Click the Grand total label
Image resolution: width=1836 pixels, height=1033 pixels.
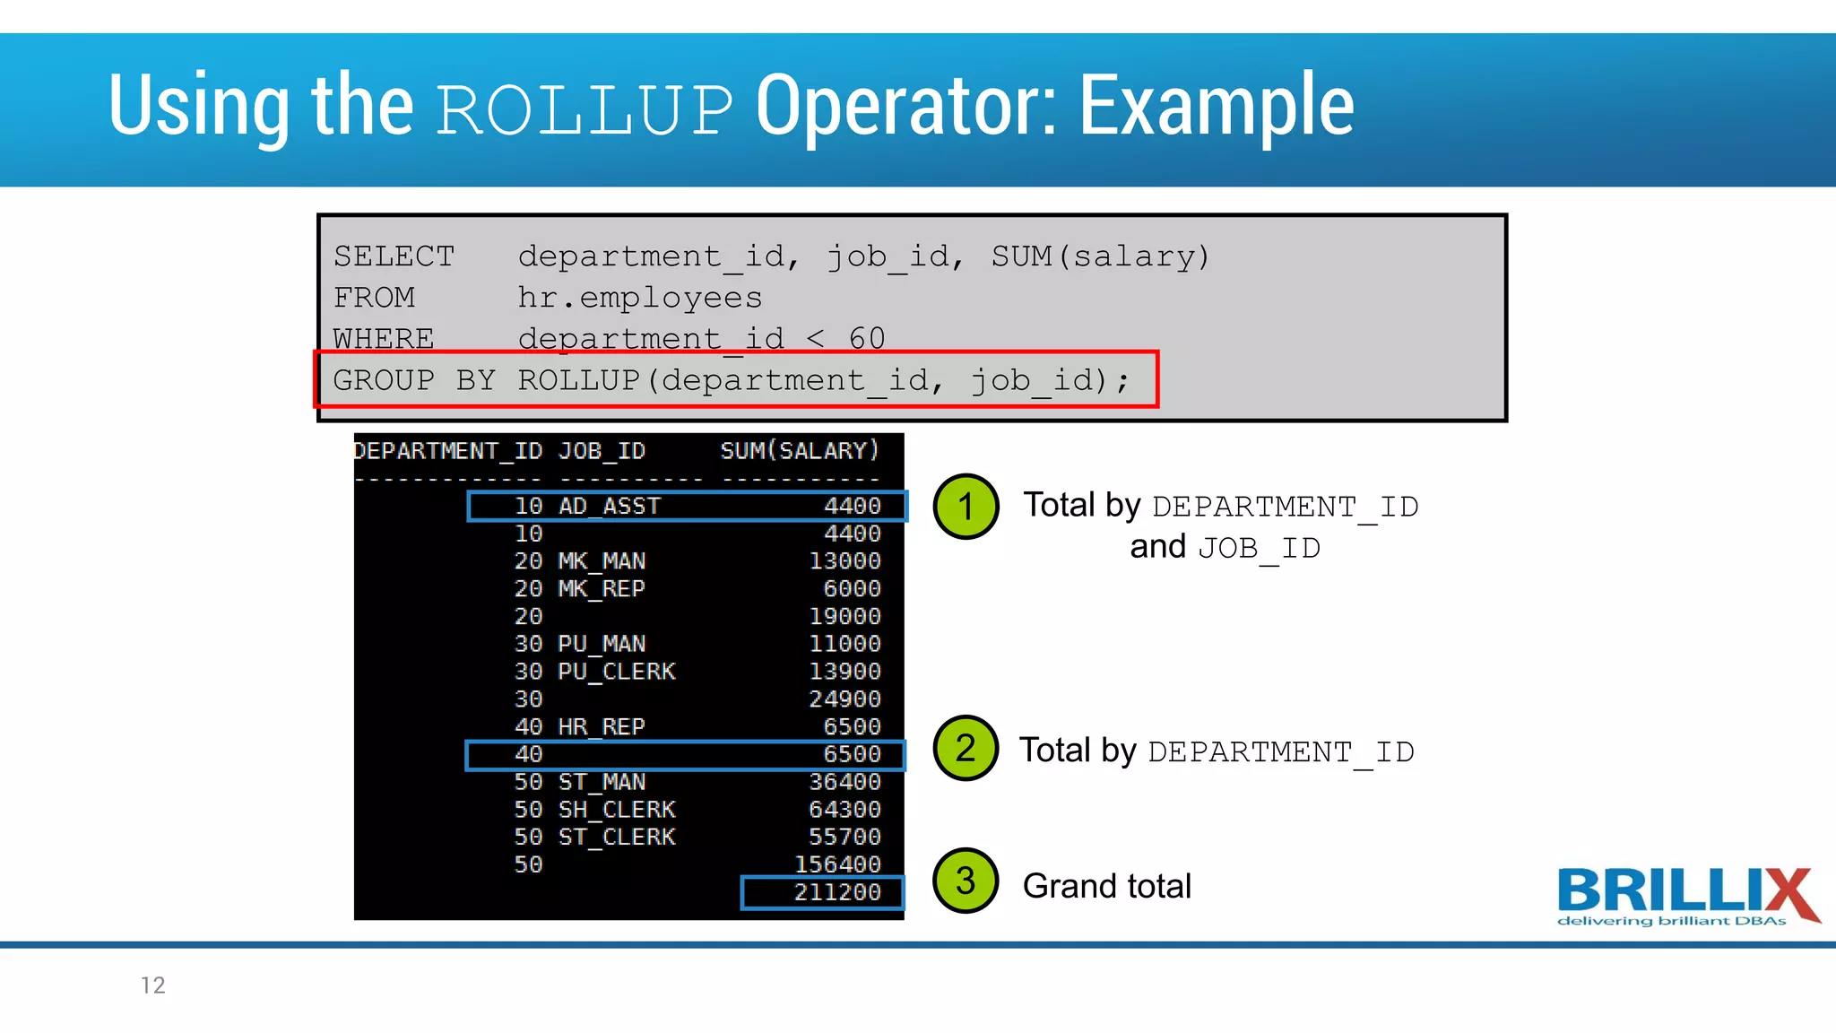coord(1107,886)
